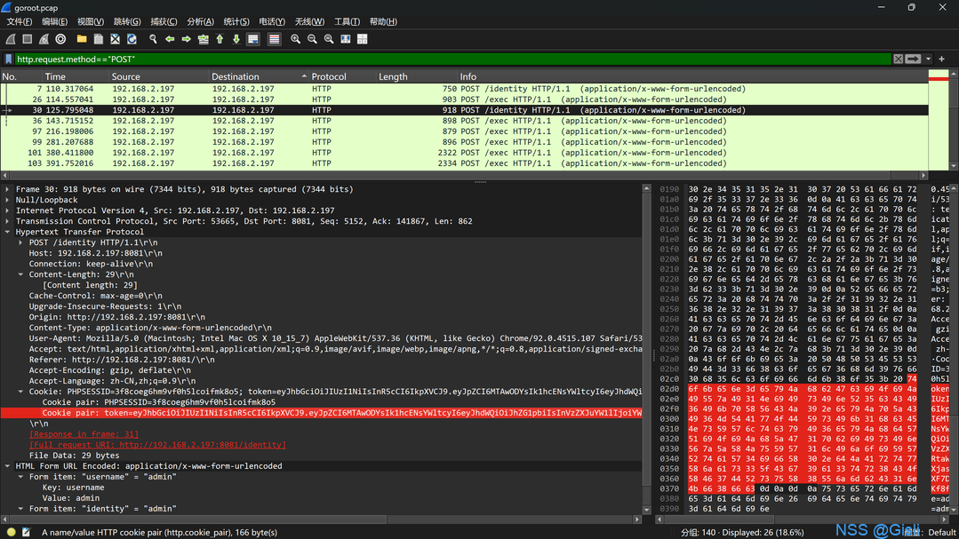Open capture options gear icon
Image resolution: width=959 pixels, height=539 pixels.
pyautogui.click(x=60, y=39)
